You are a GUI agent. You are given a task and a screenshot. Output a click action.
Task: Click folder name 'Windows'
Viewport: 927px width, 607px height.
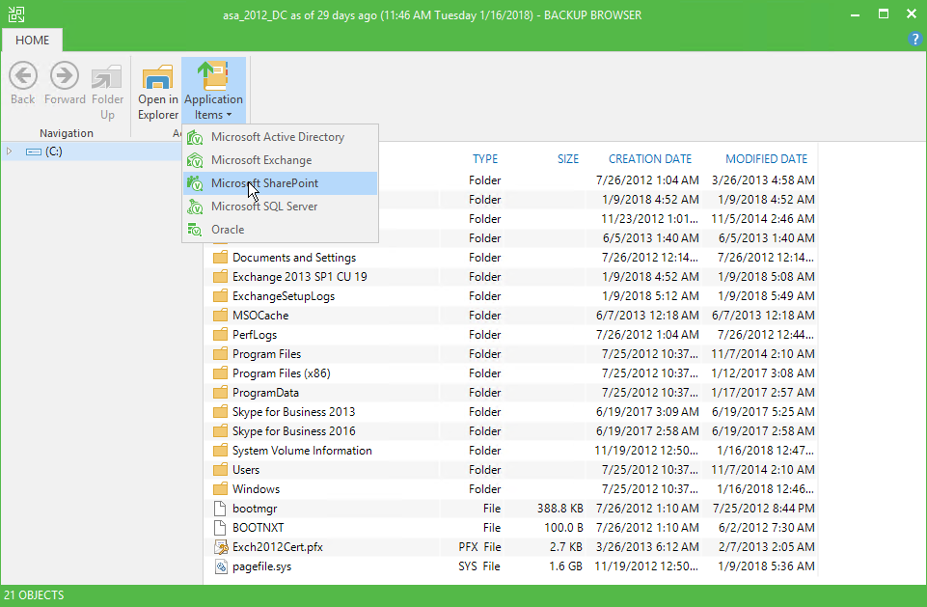256,489
